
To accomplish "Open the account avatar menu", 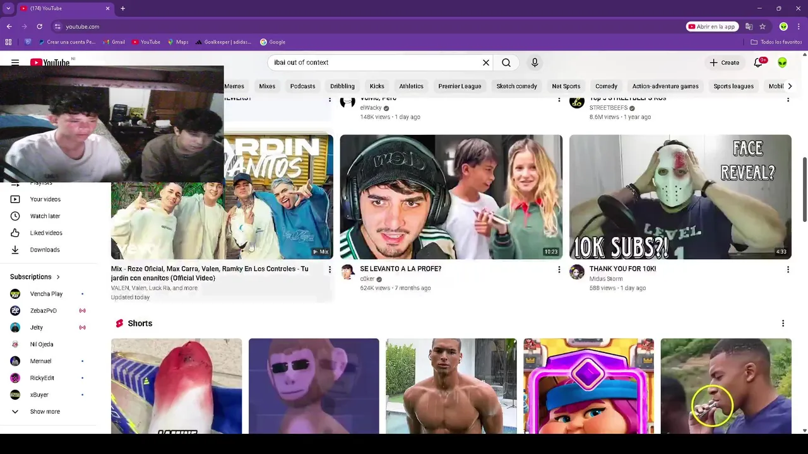I will pyautogui.click(x=782, y=62).
